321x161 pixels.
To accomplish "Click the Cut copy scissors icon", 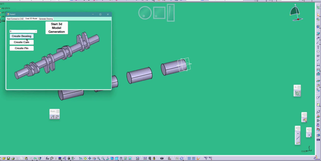I will pyautogui.click(x=17, y=158).
